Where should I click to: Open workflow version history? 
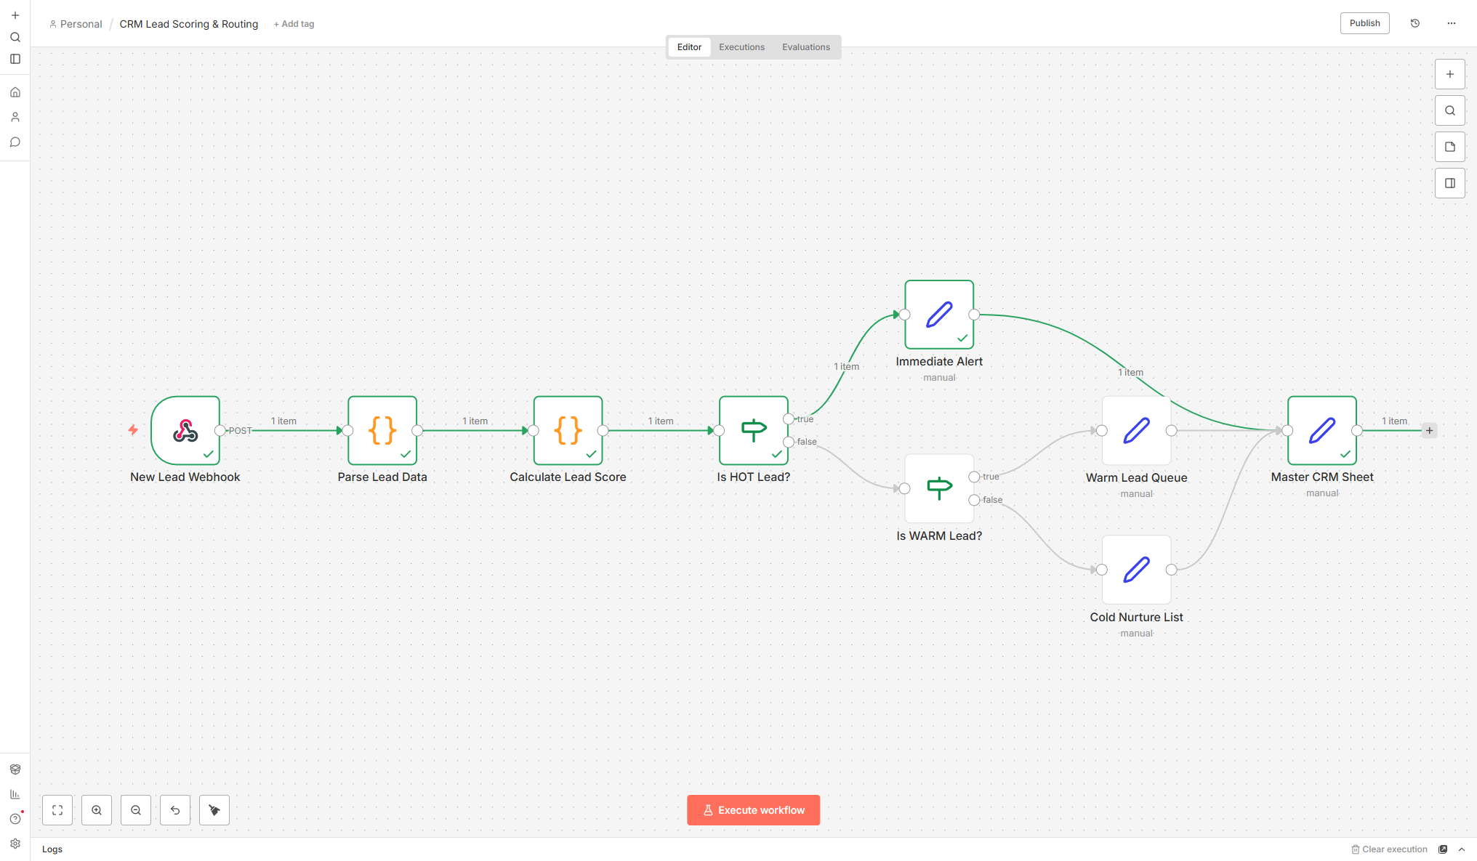[1414, 23]
